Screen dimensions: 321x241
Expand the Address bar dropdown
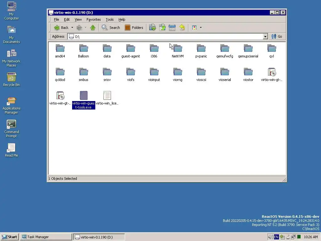click(265, 36)
